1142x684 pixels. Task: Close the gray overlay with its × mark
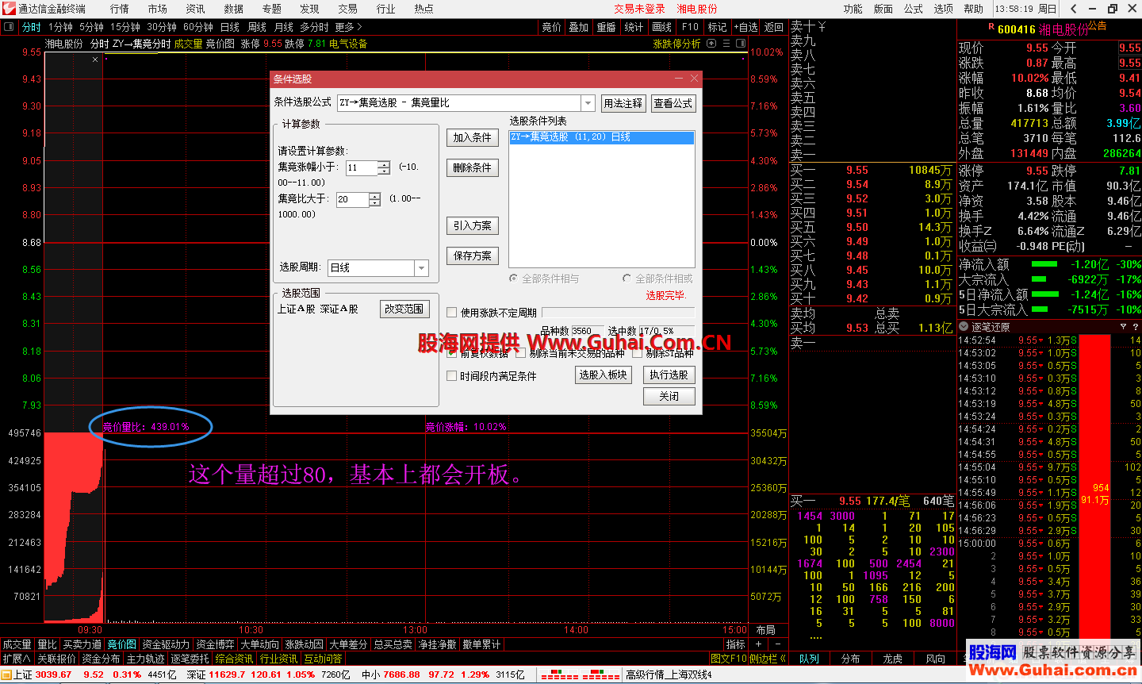click(95, 60)
